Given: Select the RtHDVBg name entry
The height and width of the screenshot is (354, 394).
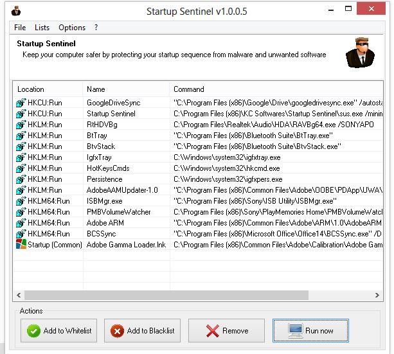Looking at the screenshot, I should [x=102, y=125].
